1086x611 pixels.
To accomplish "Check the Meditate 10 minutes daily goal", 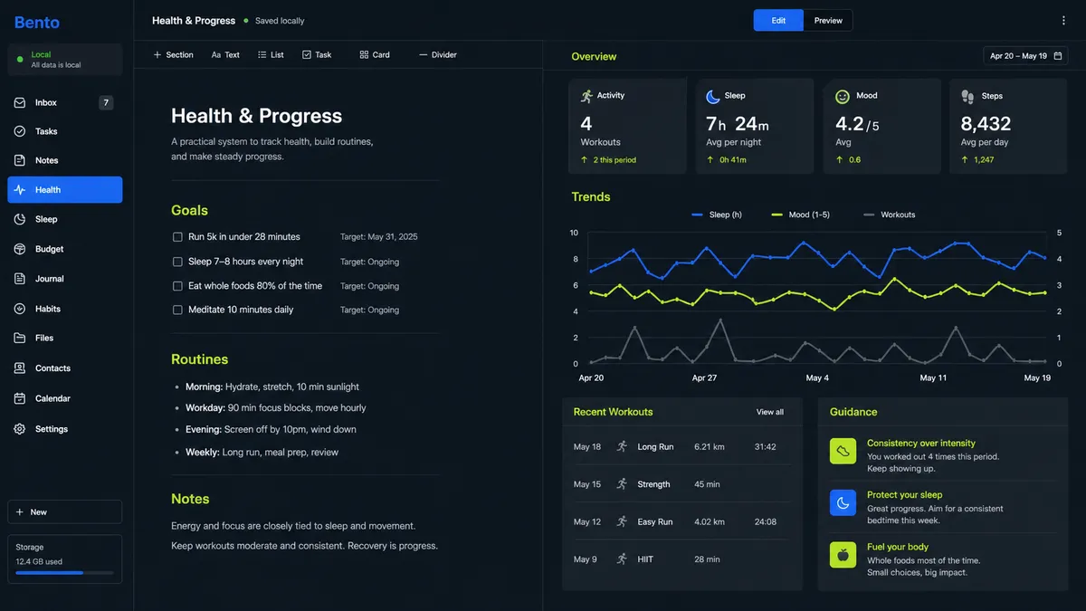I will [177, 310].
